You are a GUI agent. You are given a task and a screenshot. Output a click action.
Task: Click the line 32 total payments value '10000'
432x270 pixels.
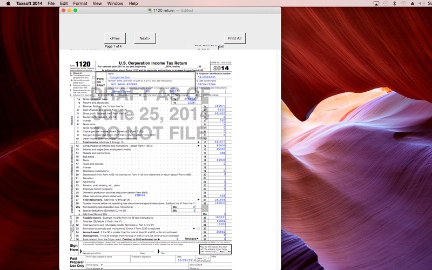(221, 225)
